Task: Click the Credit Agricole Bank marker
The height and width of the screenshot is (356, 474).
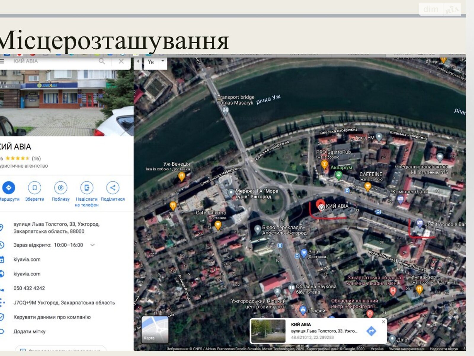Action: (419, 223)
